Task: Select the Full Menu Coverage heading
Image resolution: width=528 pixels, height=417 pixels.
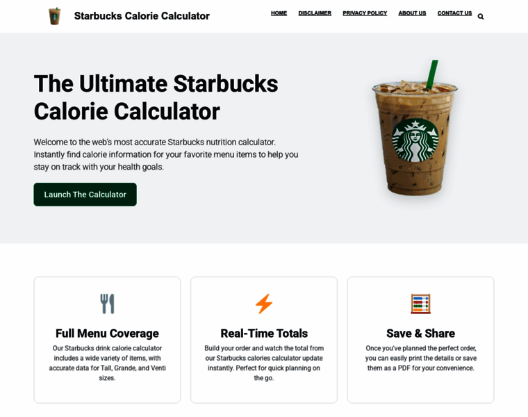Action: coord(107,333)
